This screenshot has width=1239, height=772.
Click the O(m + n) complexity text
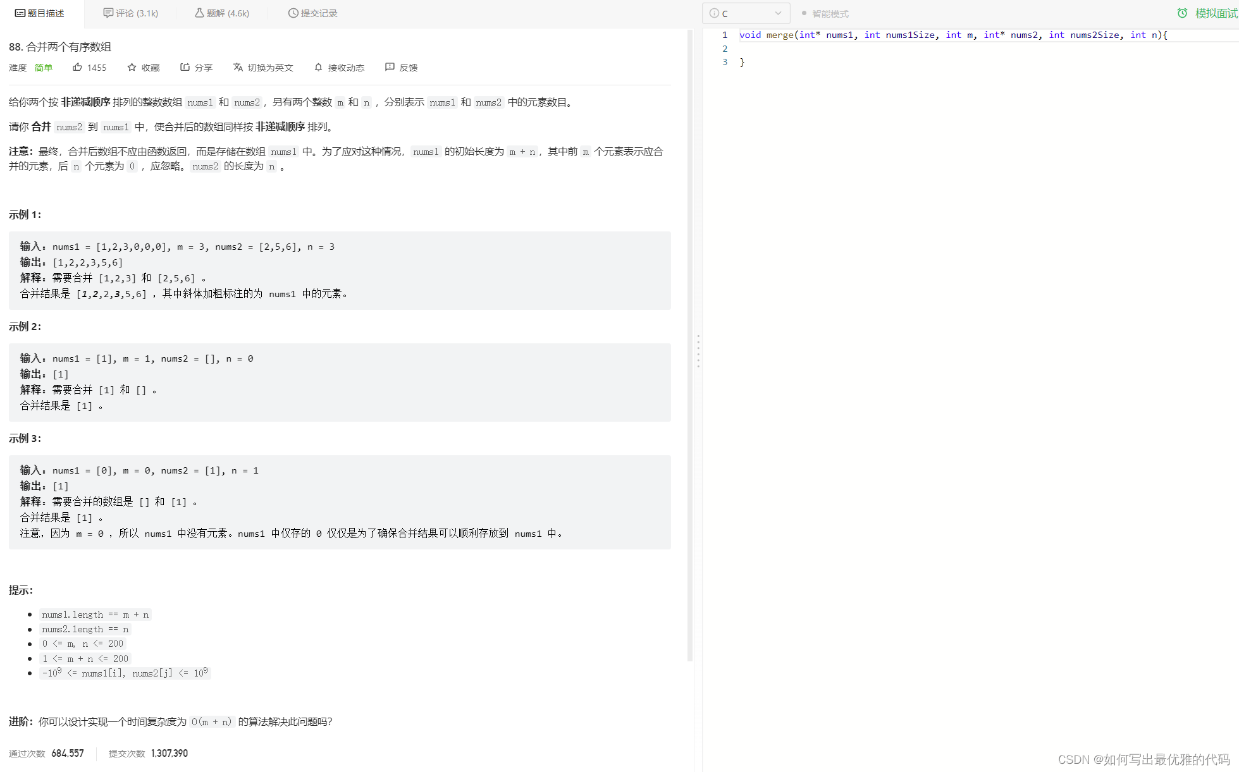pyautogui.click(x=211, y=721)
